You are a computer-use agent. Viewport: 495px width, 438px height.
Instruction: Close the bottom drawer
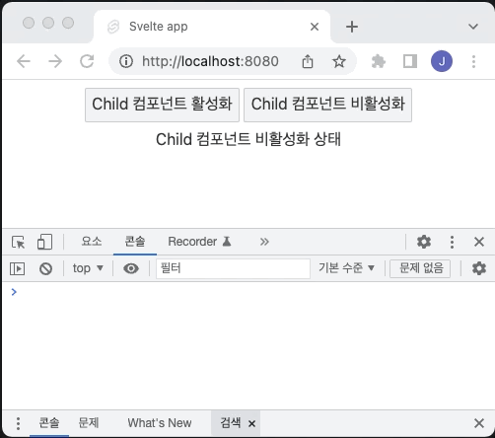(x=479, y=423)
